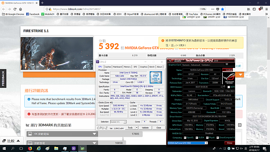Click CPU-Z Validate button
Screen dimensions: 270x152
[145, 128]
